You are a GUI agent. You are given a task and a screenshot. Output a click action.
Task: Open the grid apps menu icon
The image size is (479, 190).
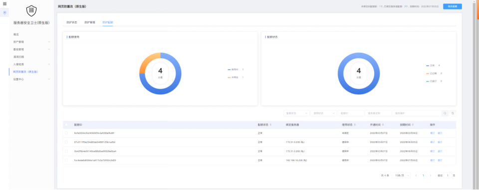tap(4, 4)
